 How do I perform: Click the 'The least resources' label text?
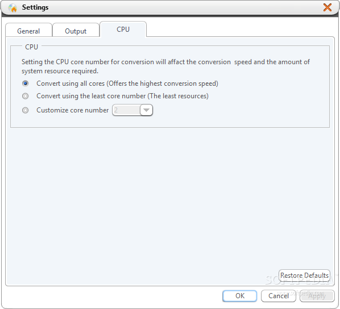[178, 96]
